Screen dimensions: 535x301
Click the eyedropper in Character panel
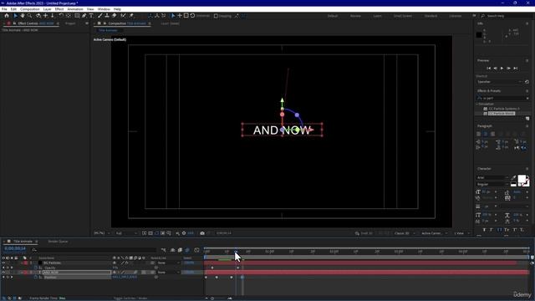pos(513,178)
